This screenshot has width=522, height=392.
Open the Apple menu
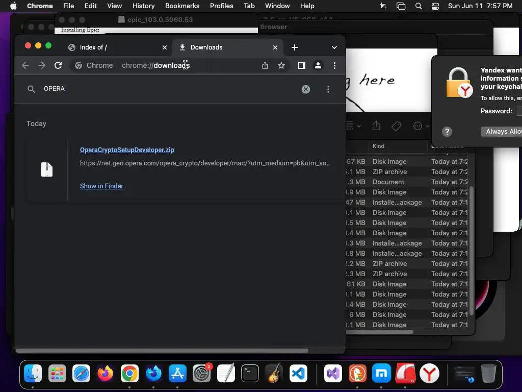pyautogui.click(x=13, y=6)
